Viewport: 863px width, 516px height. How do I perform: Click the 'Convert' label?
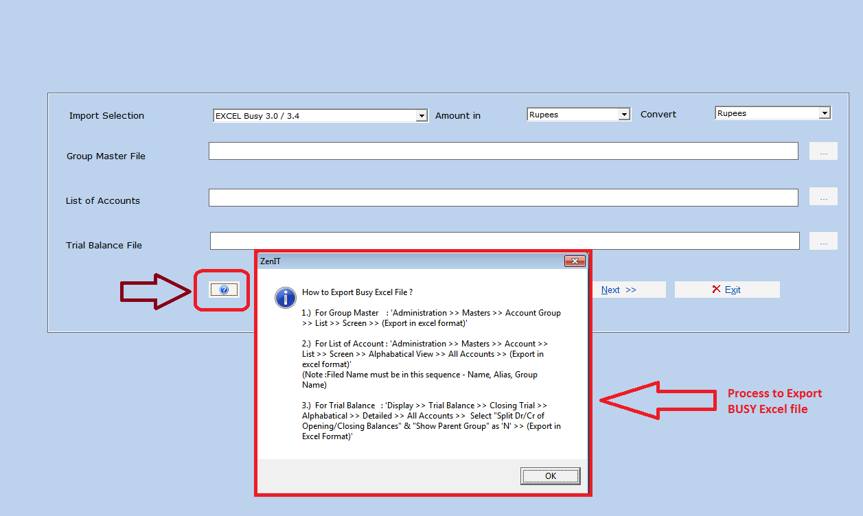click(x=658, y=115)
